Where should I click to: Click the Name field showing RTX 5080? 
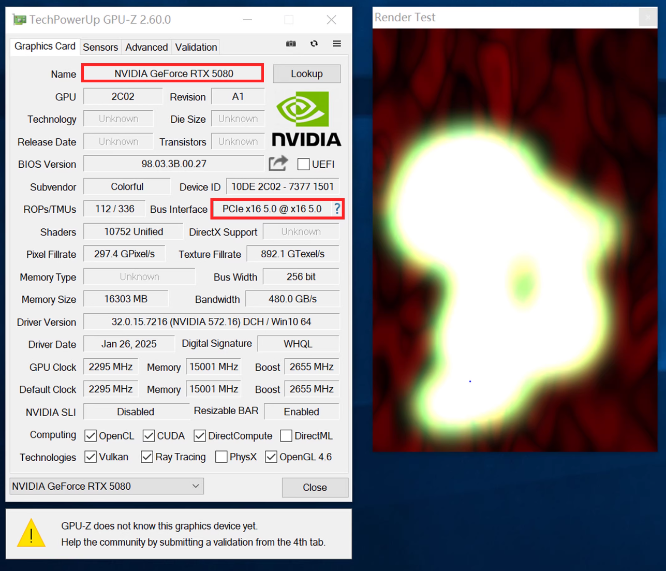(172, 74)
